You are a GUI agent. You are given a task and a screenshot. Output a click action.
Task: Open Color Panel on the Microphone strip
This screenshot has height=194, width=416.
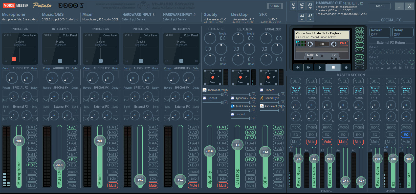29,35
